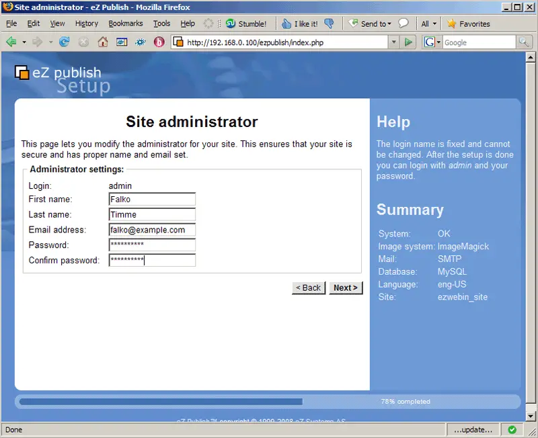
Task: Click the thumbs down icon
Action: click(329, 24)
